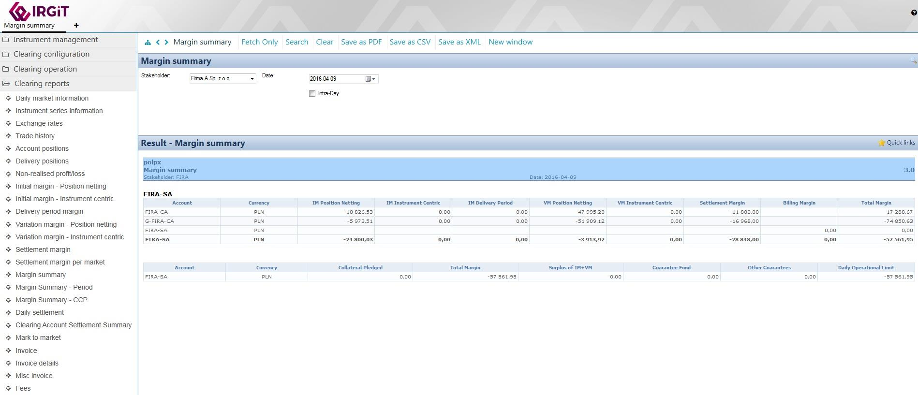
Task: Click icon beside Exchange rates
Action: (x=8, y=123)
